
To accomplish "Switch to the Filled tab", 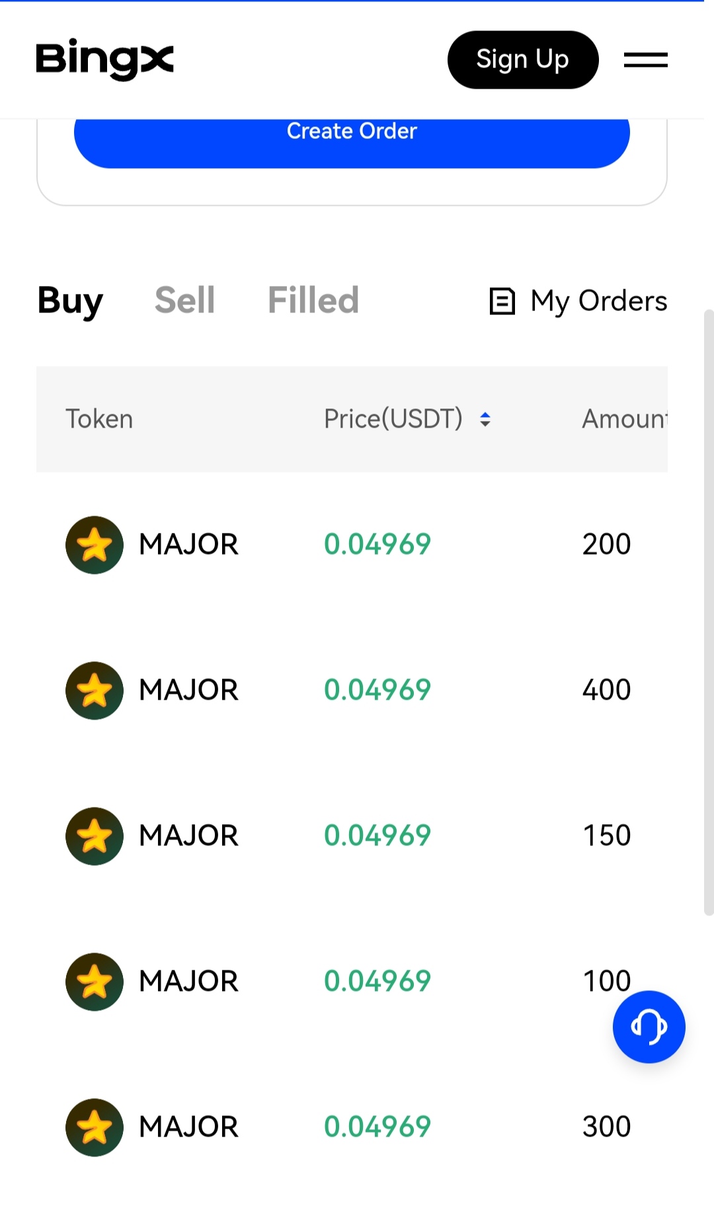I will 313,301.
